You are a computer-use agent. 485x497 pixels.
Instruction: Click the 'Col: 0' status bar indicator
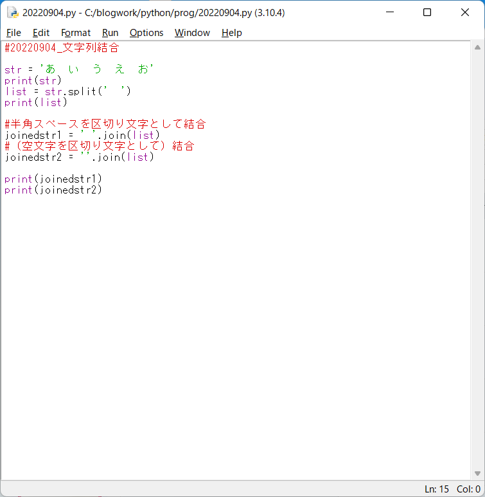pyautogui.click(x=468, y=489)
